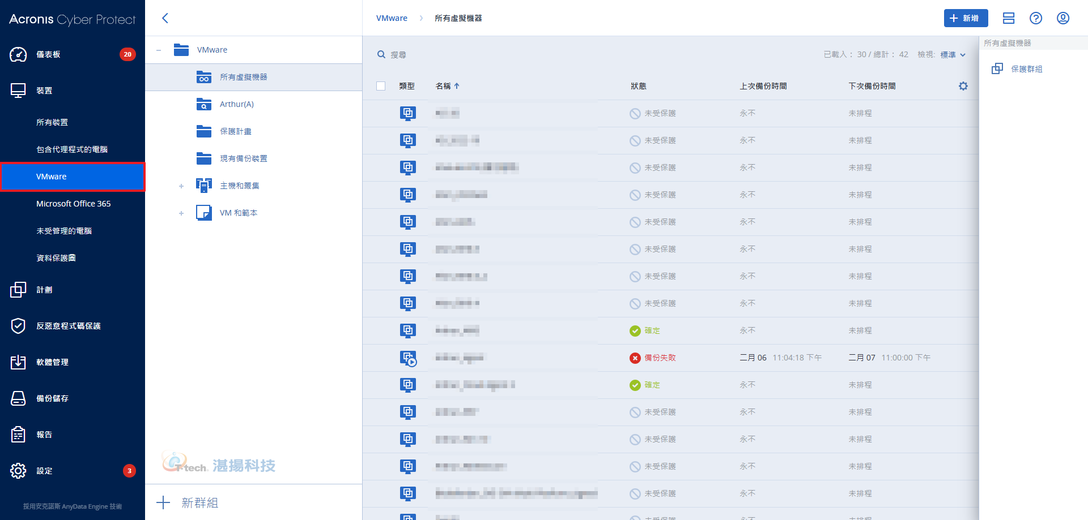Click the VMware root folder icon

[181, 50]
